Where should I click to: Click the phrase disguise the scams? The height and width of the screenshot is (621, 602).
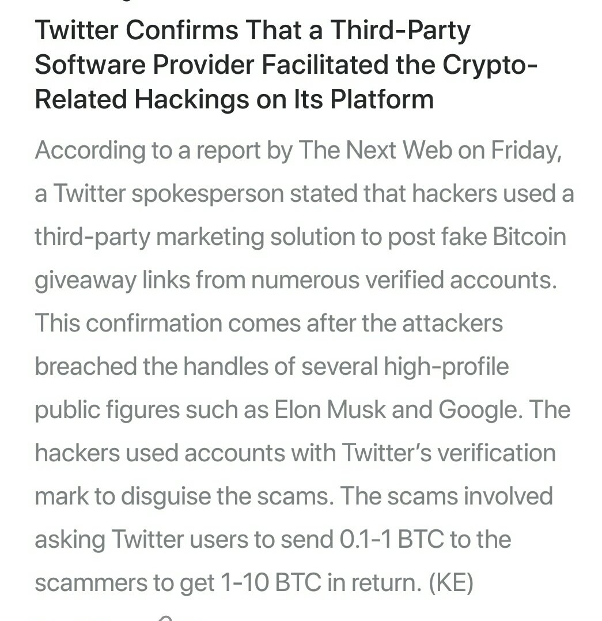tap(228, 496)
